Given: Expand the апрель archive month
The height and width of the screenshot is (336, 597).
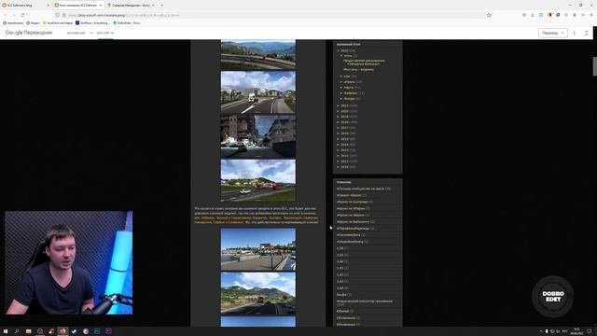Looking at the screenshot, I should 341,81.
